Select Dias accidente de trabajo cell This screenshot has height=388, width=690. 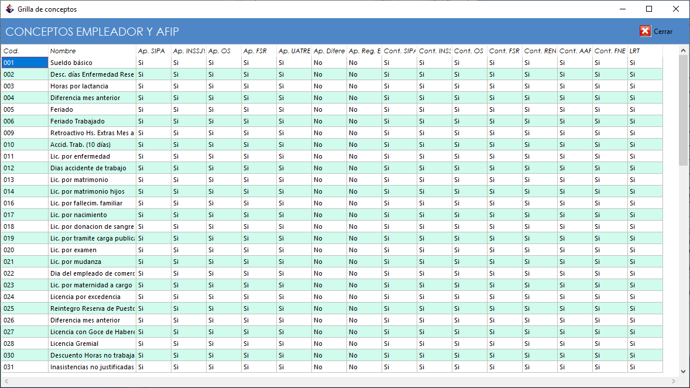pos(92,168)
